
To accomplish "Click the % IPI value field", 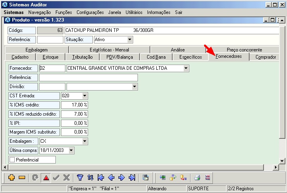I will (75, 123).
